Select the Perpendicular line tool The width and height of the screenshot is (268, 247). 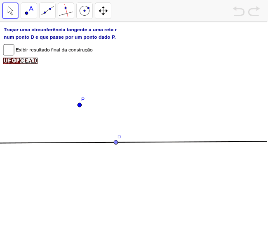coord(66,11)
